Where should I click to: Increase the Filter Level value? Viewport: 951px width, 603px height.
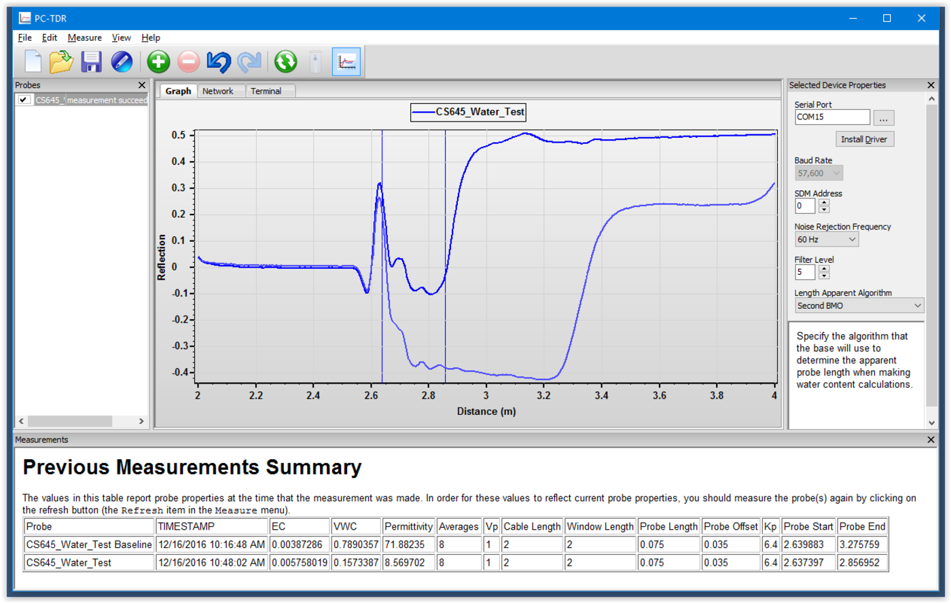[x=824, y=268]
